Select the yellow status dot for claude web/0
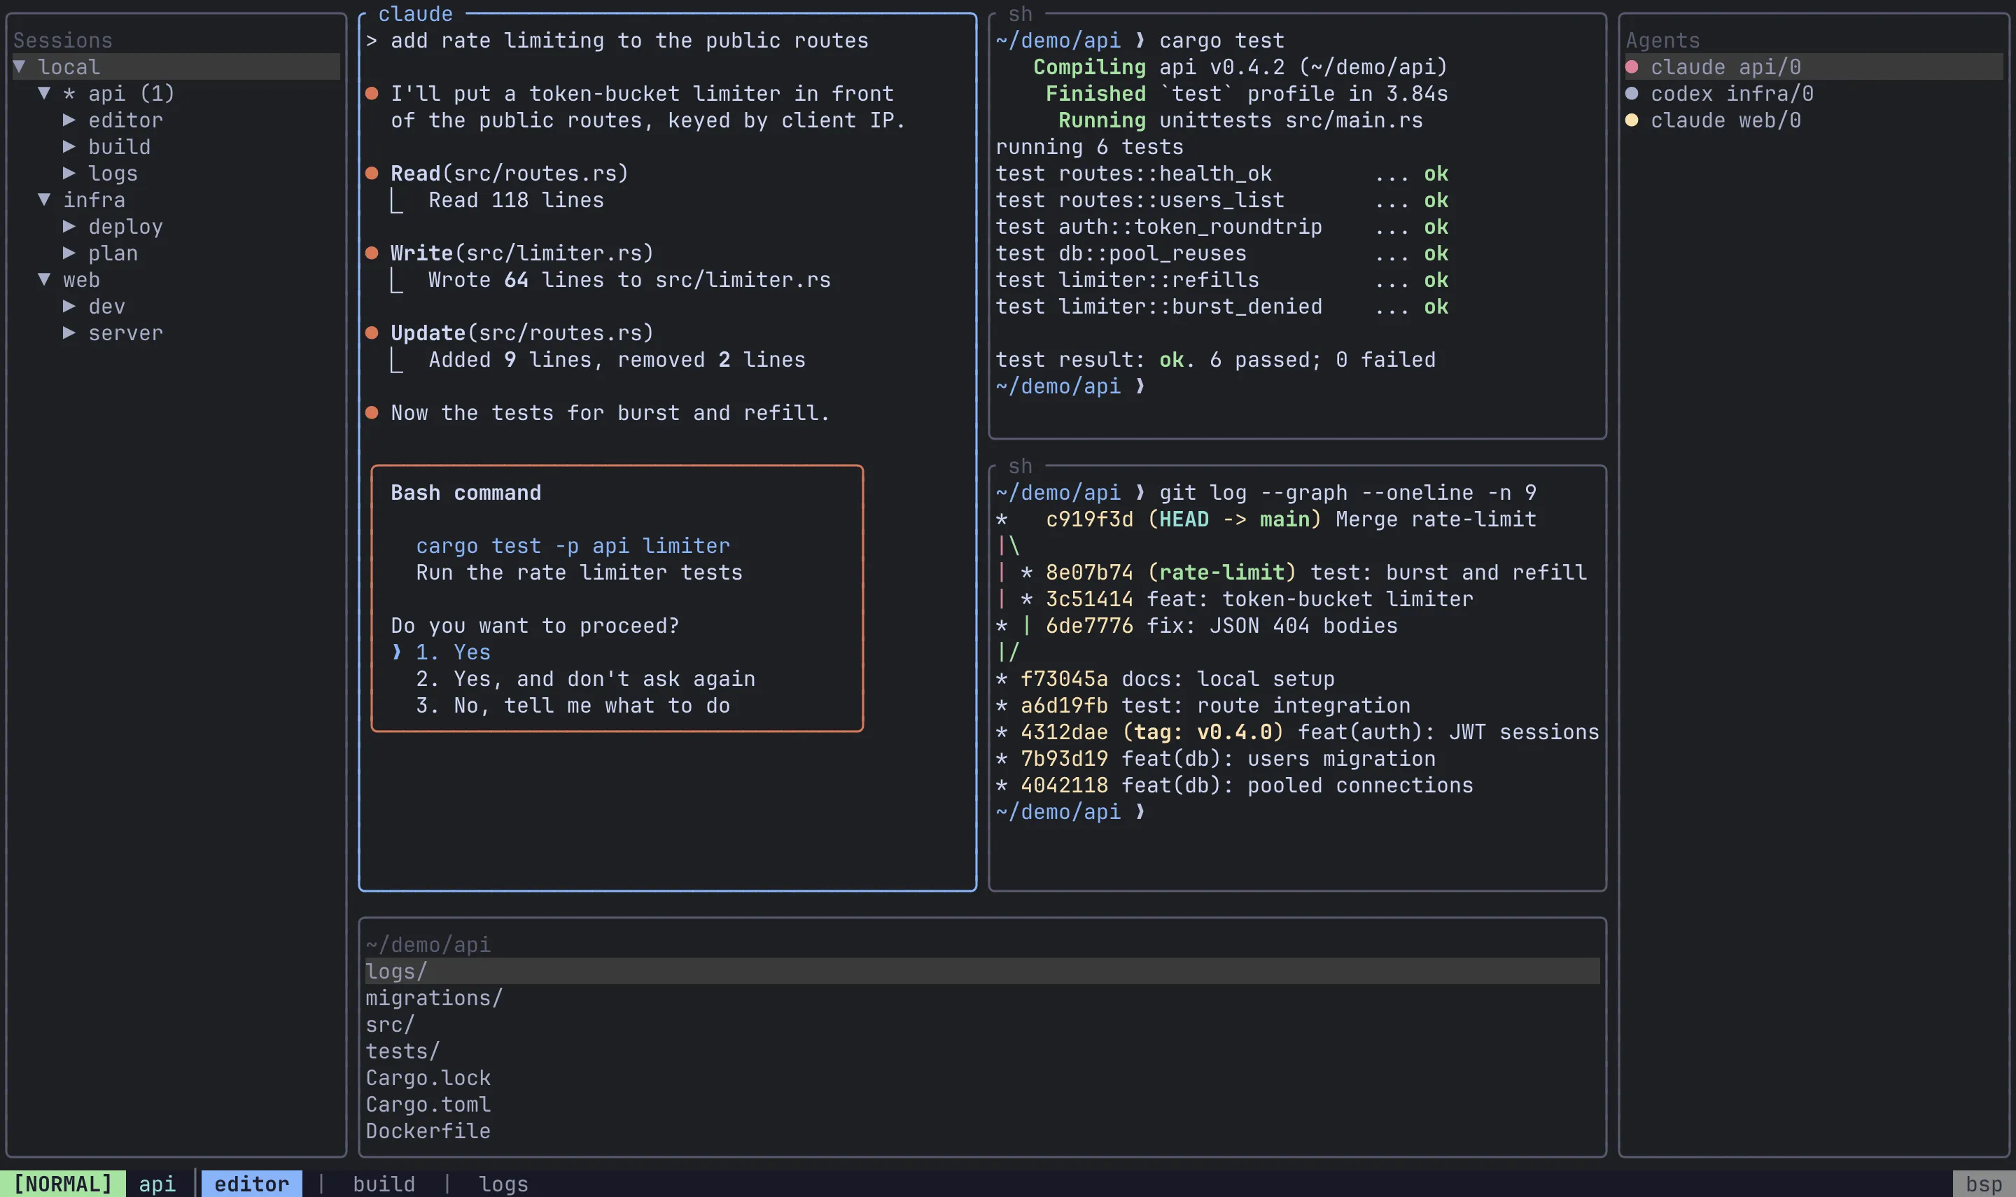Viewport: 2016px width, 1197px height. point(1631,120)
